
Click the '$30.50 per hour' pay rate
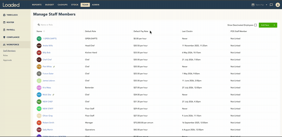pyautogui.click(x=140, y=46)
